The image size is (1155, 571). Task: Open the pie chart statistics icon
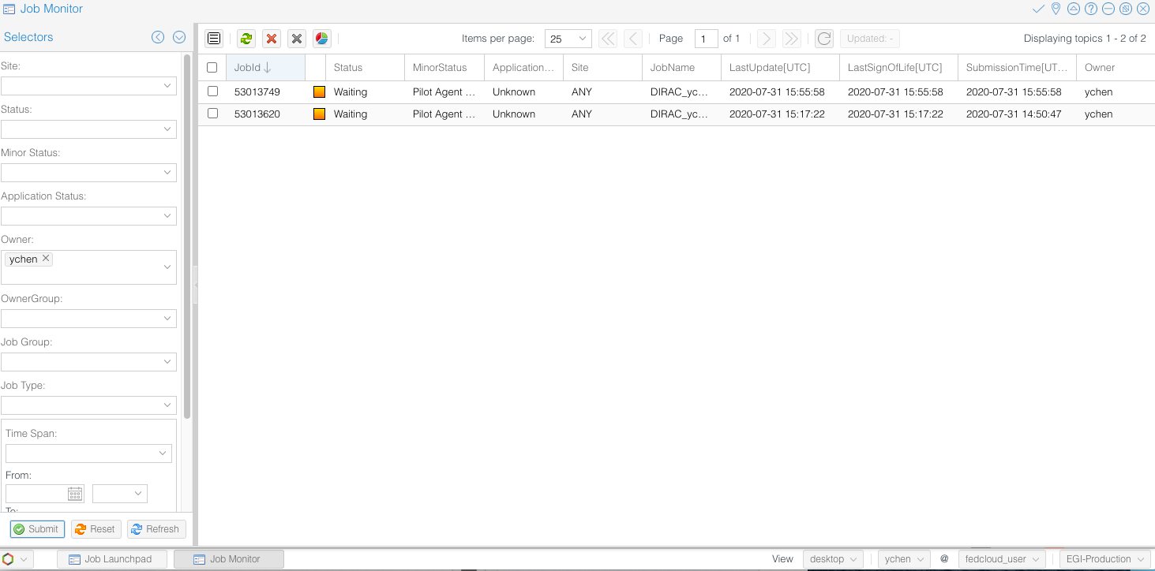[x=322, y=38]
